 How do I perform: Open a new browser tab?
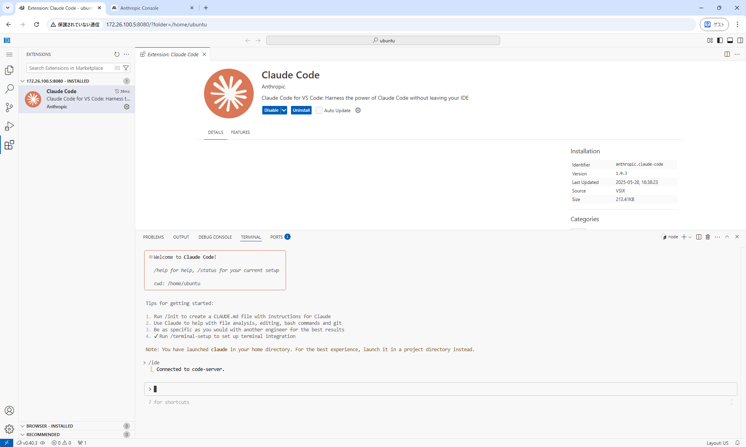coord(206,8)
